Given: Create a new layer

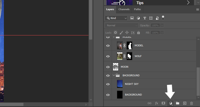Looking at the screenshot, I should [x=185, y=103].
